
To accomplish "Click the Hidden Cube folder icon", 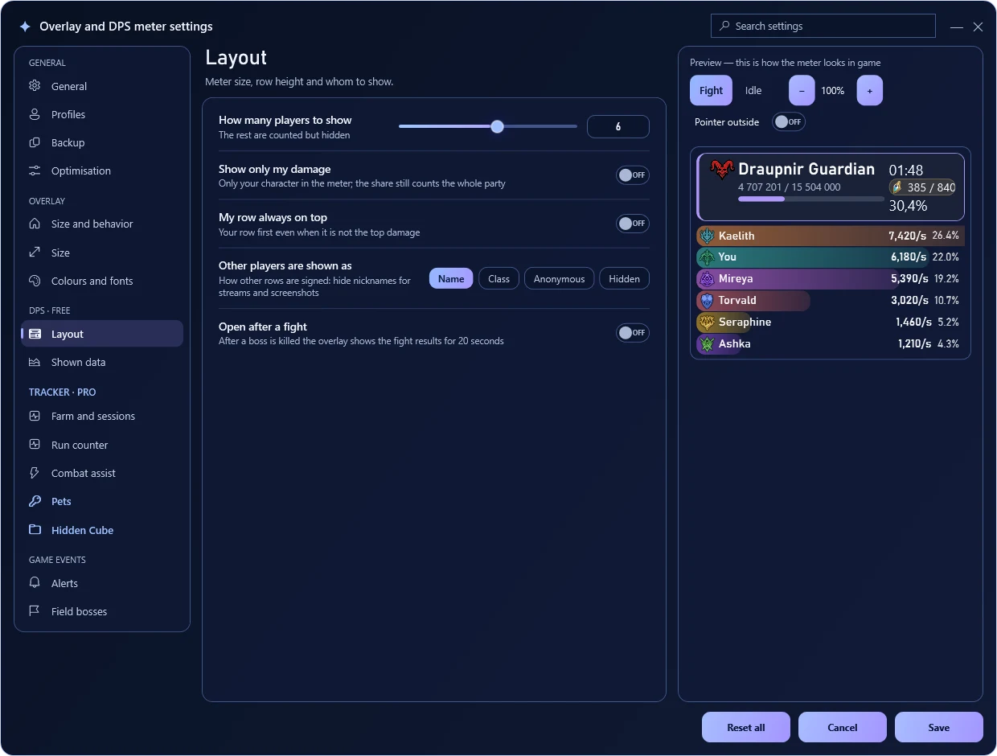I will pyautogui.click(x=35, y=530).
